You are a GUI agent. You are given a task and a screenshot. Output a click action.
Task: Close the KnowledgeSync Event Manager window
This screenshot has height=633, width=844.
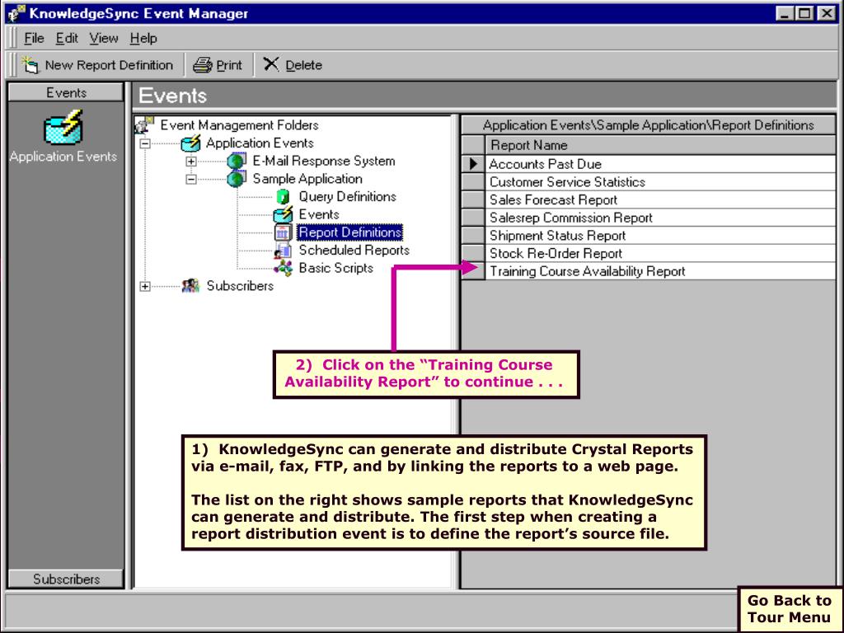point(826,13)
